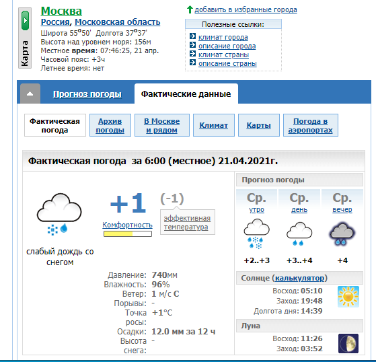Open the Архив погоды sub-tab
The width and height of the screenshot is (376, 362).
click(110, 125)
